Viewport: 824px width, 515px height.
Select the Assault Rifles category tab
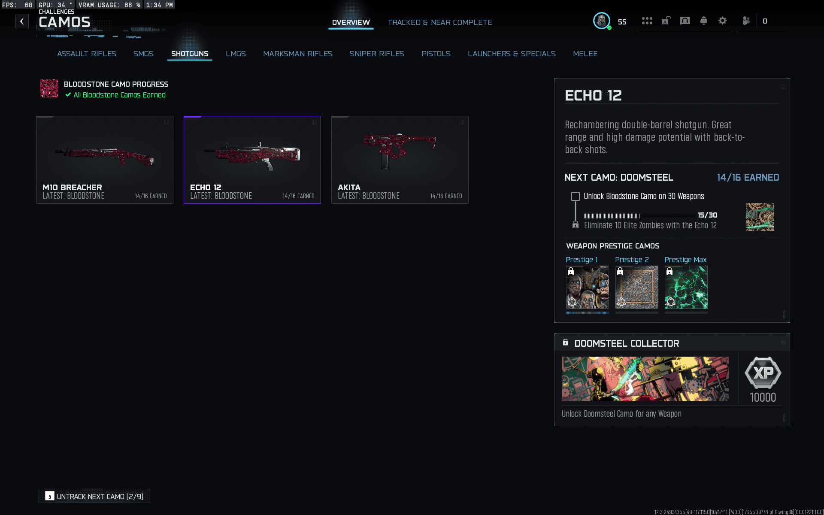click(86, 54)
